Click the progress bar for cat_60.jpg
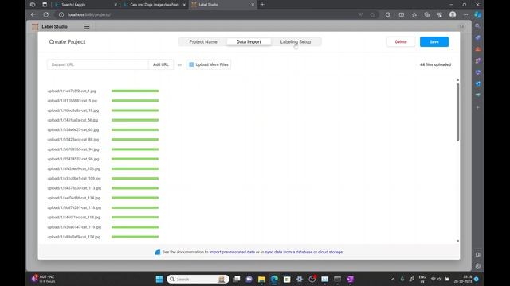This screenshot has height=286, width=510. coord(135,129)
